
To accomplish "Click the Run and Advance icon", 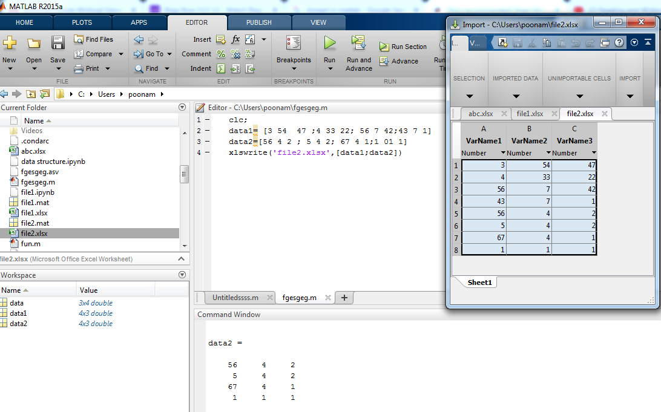I will (358, 44).
